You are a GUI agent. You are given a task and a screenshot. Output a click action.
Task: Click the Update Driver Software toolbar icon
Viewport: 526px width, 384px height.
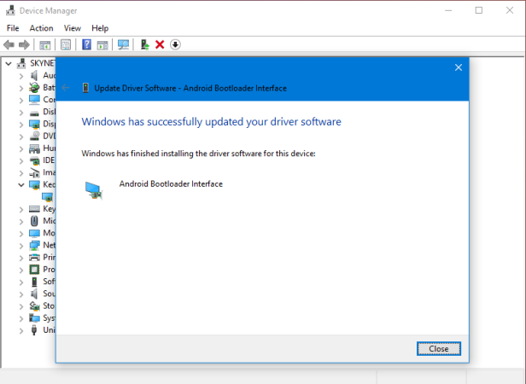pos(144,44)
